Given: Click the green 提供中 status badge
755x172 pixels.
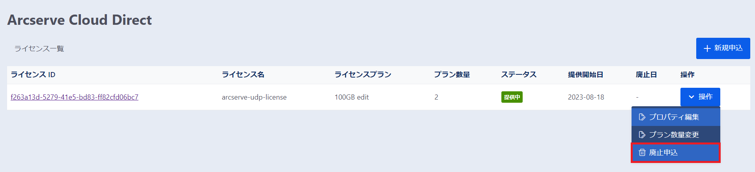Looking at the screenshot, I should click(x=512, y=97).
